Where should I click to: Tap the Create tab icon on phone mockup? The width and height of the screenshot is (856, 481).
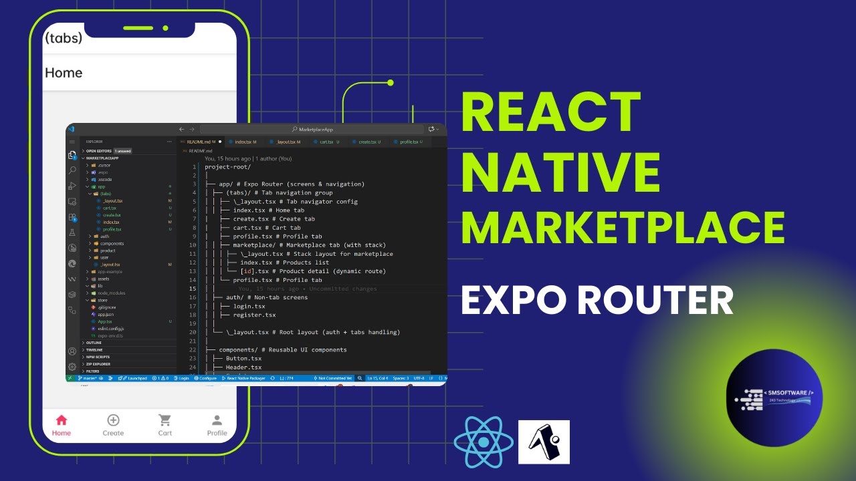pos(113,420)
